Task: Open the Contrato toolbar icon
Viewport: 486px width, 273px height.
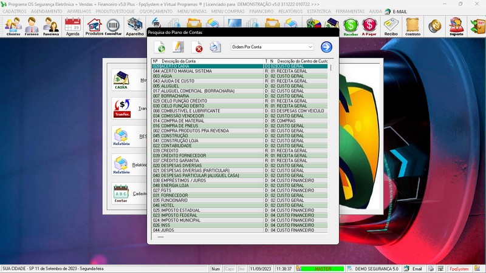Action: point(412,27)
